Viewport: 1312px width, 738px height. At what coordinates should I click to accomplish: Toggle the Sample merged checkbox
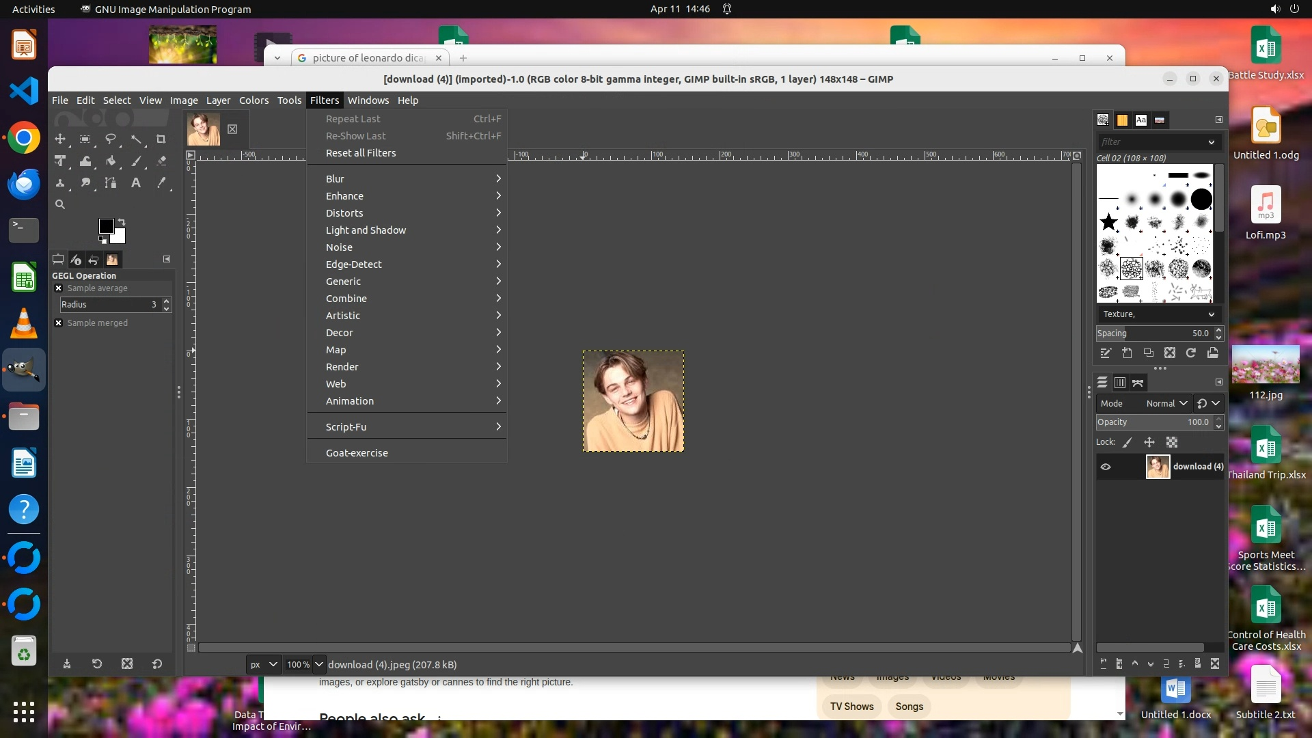59,323
